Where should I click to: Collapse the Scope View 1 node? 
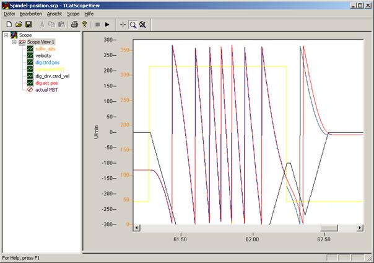tap(14, 42)
